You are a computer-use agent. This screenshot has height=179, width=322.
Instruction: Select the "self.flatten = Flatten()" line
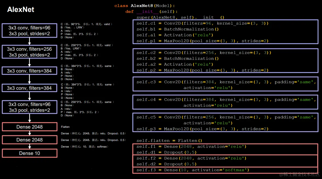[x=169, y=141]
